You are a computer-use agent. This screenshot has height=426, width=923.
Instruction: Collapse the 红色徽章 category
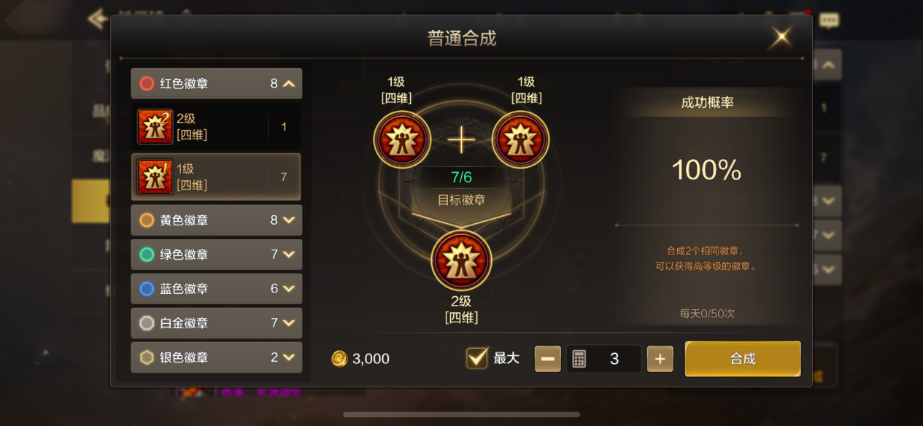click(x=216, y=84)
